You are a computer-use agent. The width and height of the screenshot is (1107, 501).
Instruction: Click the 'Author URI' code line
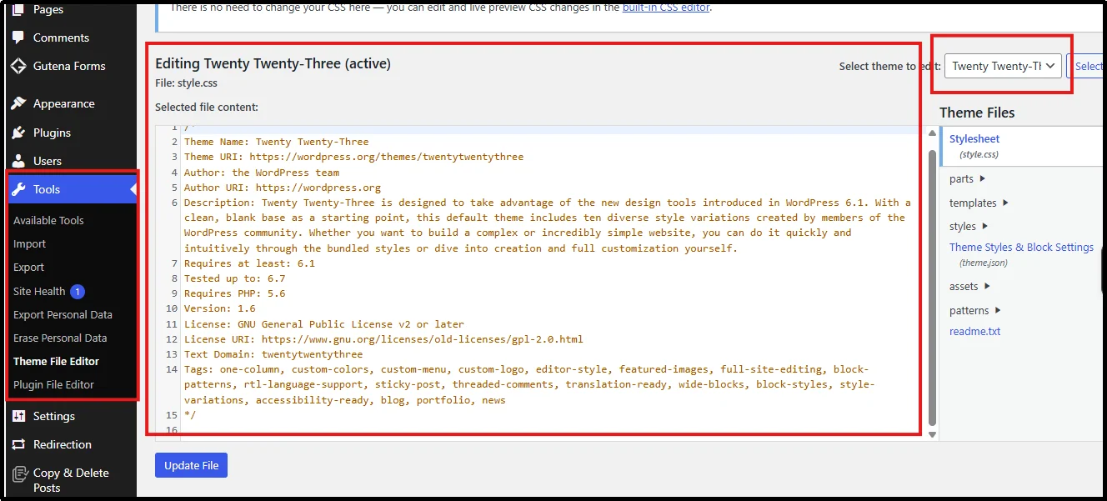coord(283,188)
